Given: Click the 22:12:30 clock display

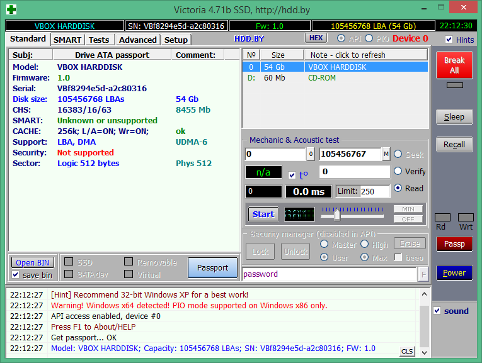Looking at the screenshot, I should 456,26.
